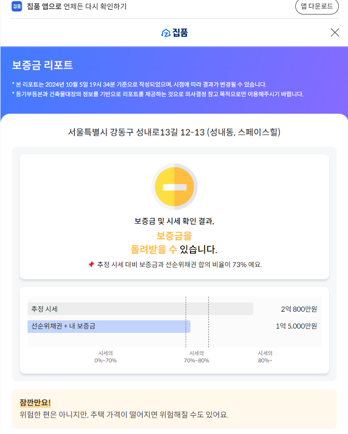Click the 보증금 및 시세 확인 결과 text
Image resolution: width=348 pixels, height=434 pixels.
pyautogui.click(x=174, y=221)
